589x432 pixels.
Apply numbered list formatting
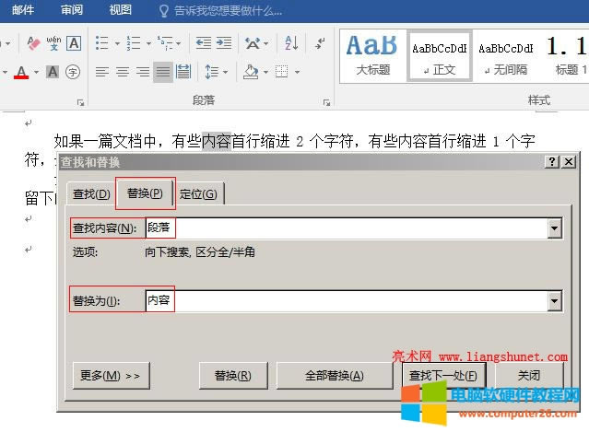(x=134, y=43)
